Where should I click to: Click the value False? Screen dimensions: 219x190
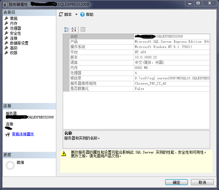(139, 89)
